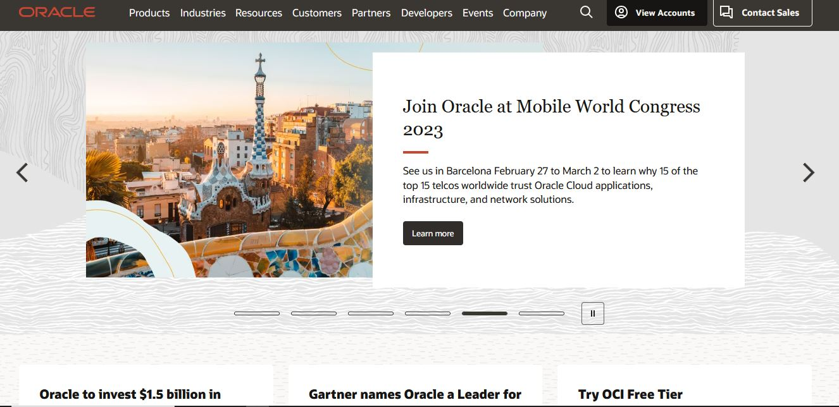Pause the carousel autoplay
839x407 pixels.
click(593, 313)
